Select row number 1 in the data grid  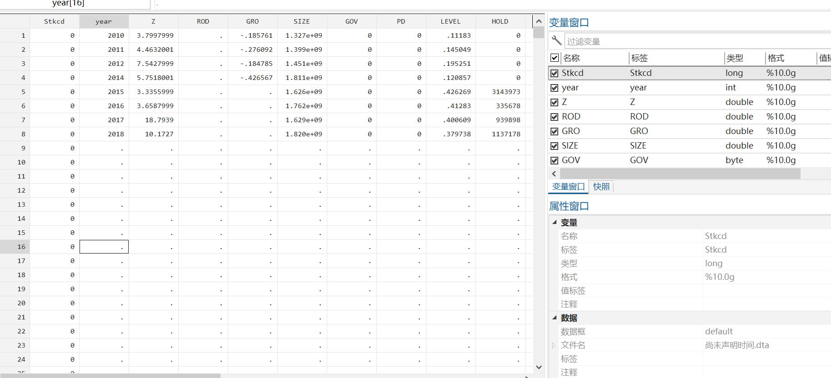(15, 35)
